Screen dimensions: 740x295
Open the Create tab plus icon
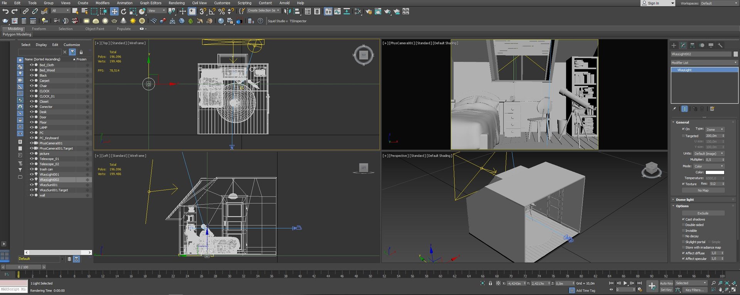[x=674, y=45]
